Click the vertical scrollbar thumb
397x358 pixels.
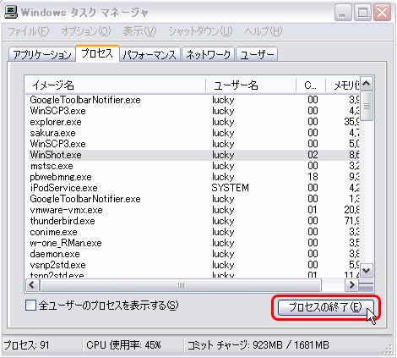point(367,106)
